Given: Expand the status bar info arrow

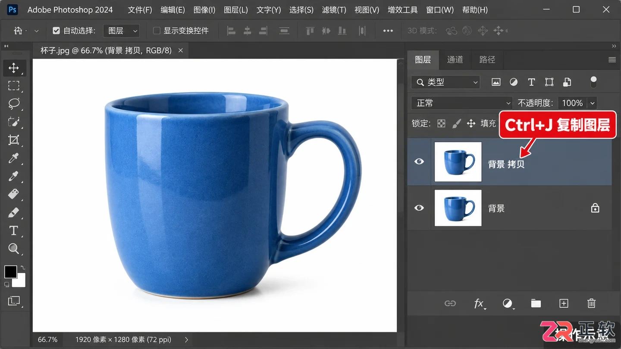Looking at the screenshot, I should [x=186, y=340].
